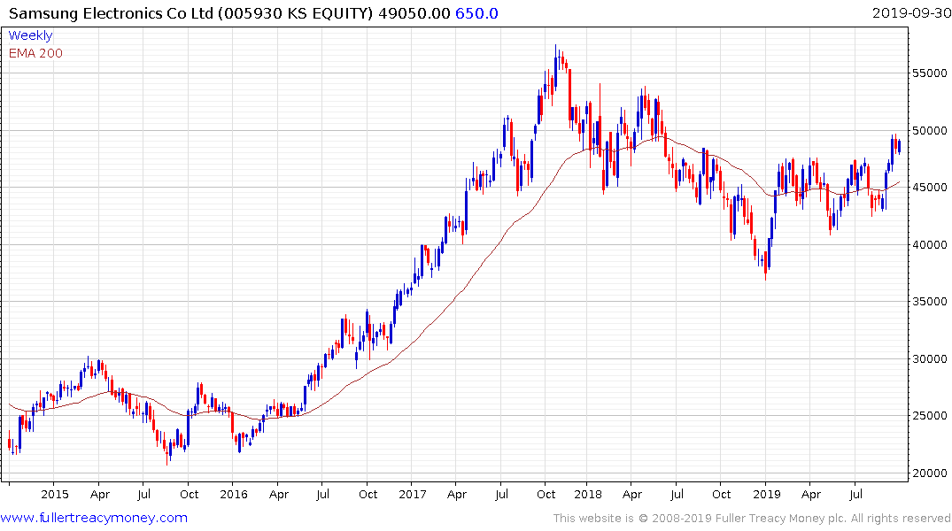The image size is (952, 531).
Task: Click the 25000 price axis label
Action: click(929, 416)
